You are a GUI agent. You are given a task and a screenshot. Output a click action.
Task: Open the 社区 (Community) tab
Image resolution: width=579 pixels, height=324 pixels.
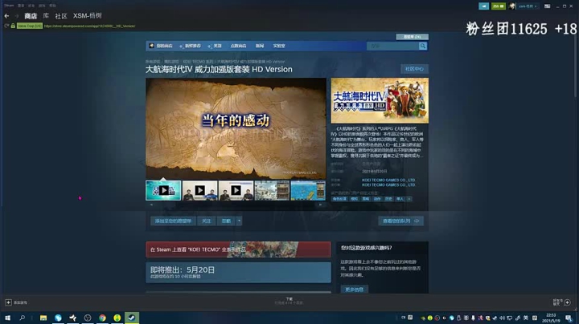click(61, 16)
